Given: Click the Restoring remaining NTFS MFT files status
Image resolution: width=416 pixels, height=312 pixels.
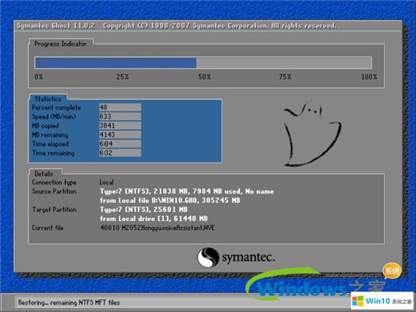Looking at the screenshot, I should coord(69,303).
